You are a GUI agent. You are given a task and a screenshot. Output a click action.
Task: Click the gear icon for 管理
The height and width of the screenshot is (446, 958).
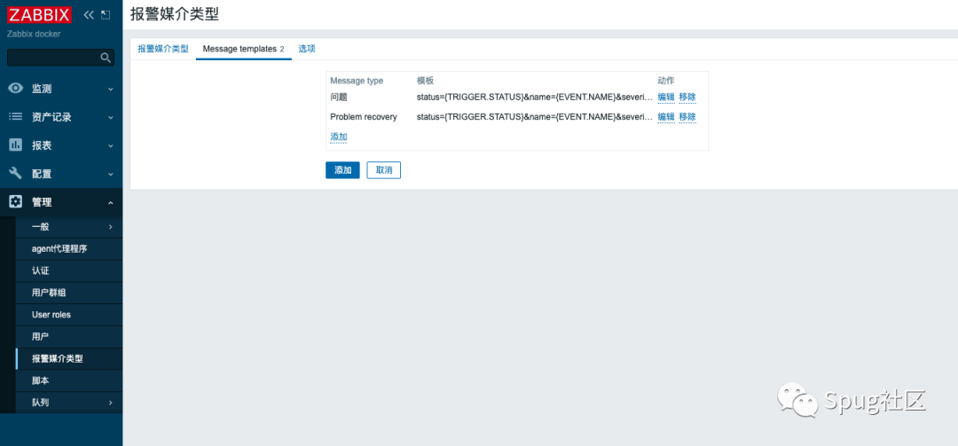point(15,202)
